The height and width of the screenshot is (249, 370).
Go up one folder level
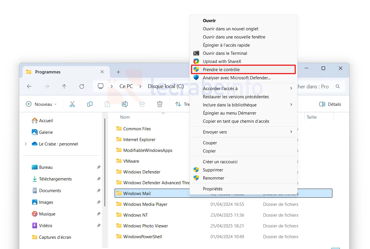pyautogui.click(x=64, y=86)
